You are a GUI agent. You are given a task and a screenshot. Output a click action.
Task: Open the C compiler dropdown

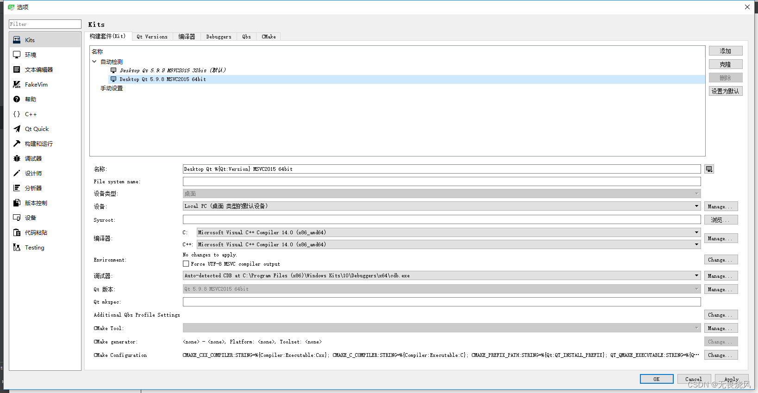point(449,232)
